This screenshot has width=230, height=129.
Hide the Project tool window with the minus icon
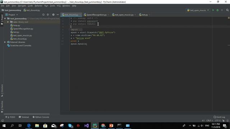[57, 15]
